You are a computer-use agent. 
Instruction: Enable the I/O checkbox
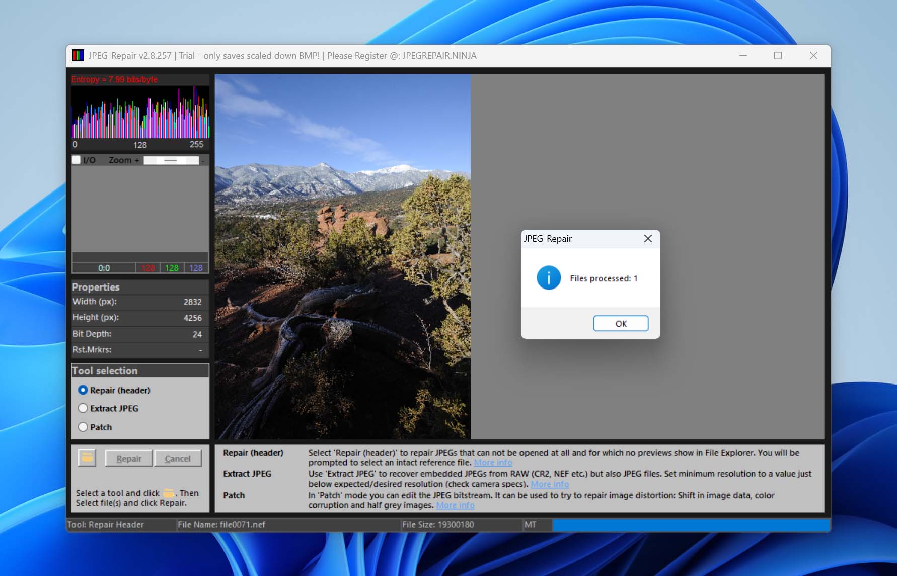click(x=77, y=160)
